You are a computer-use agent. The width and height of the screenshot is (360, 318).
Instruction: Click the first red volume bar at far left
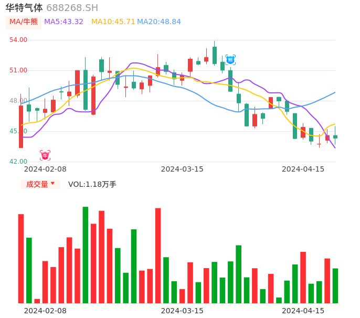21,259
